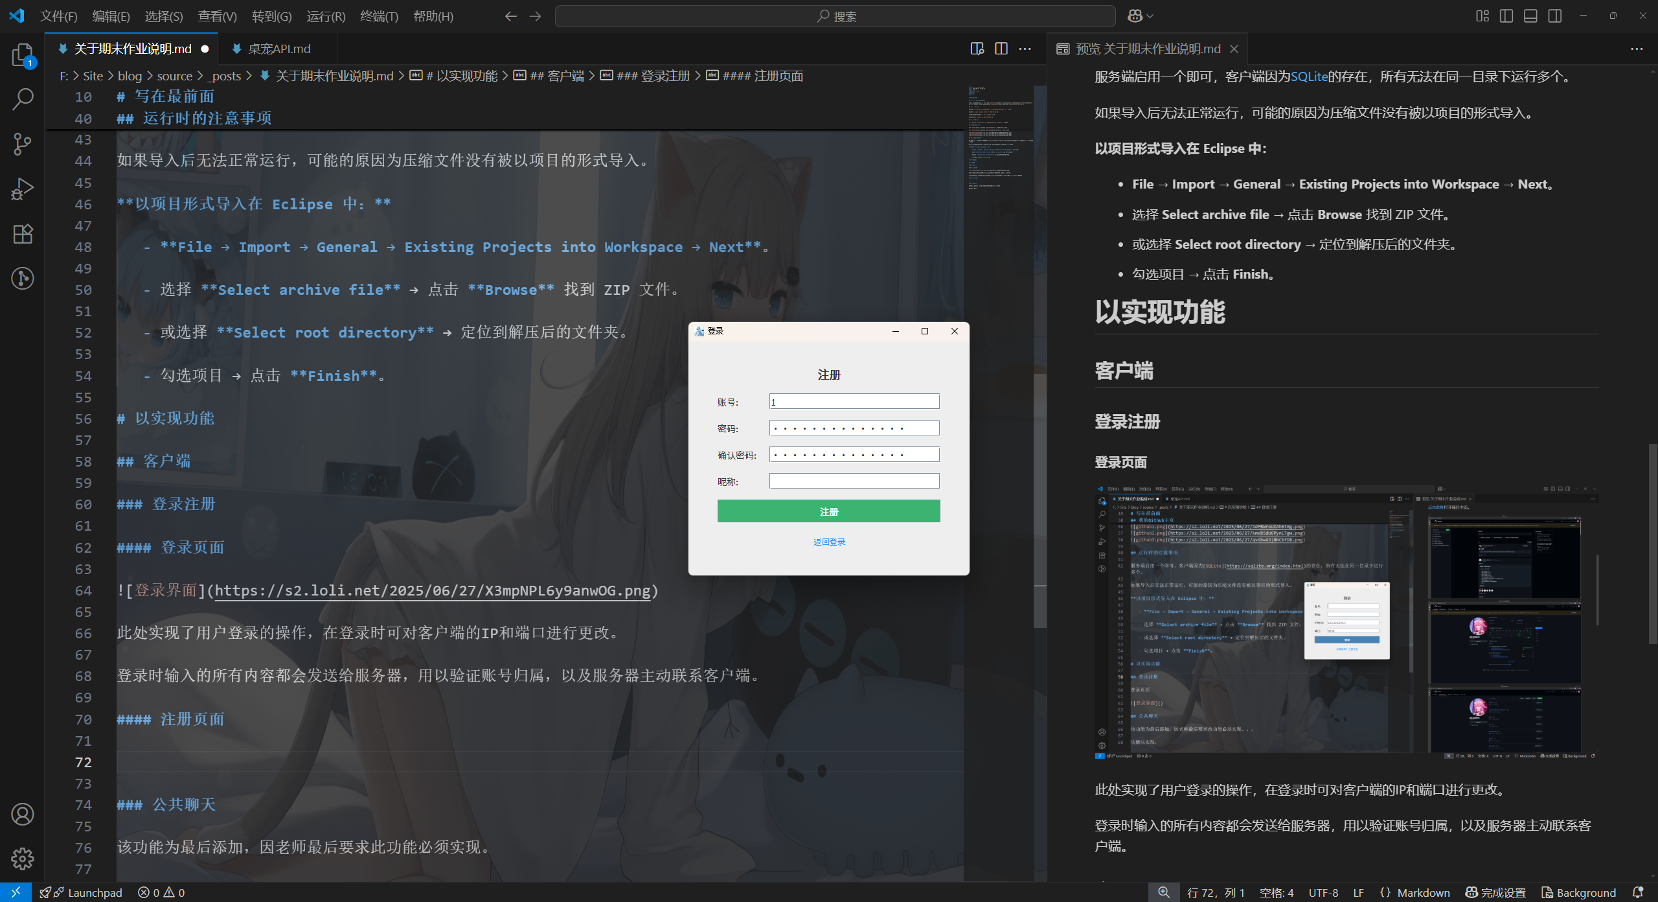This screenshot has height=902, width=1658.
Task: Change indentation 空格: 4 setting
Action: 1277,892
